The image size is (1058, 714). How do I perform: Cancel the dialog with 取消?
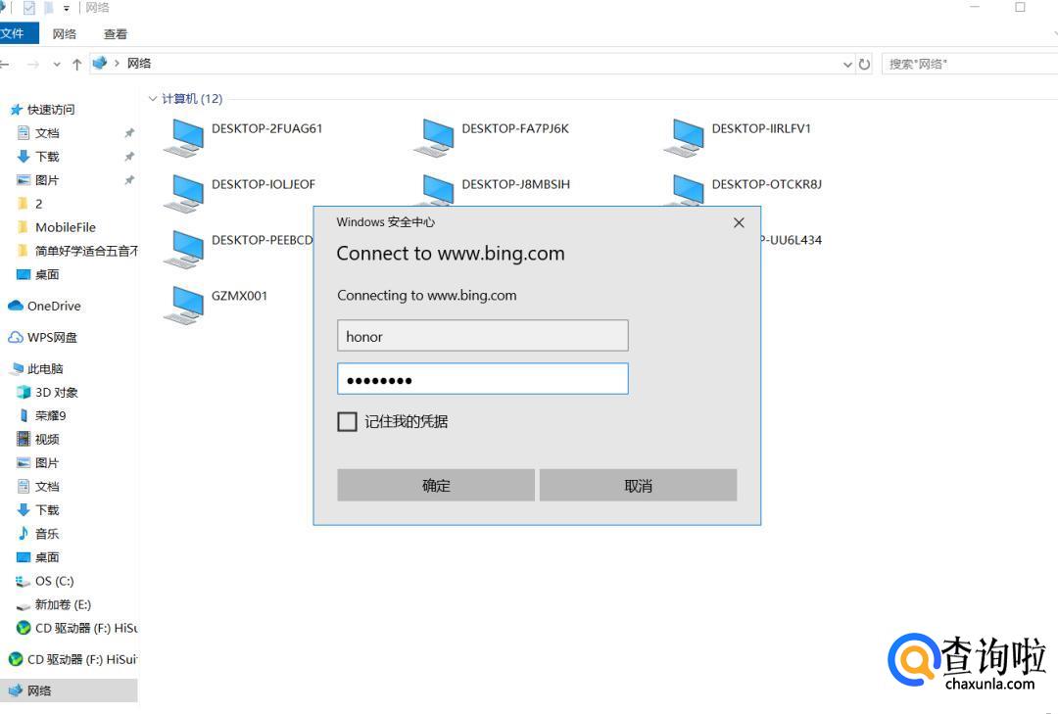point(639,485)
